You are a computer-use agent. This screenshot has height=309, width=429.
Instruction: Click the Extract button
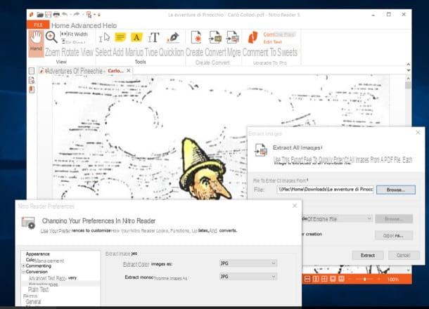tap(368, 256)
